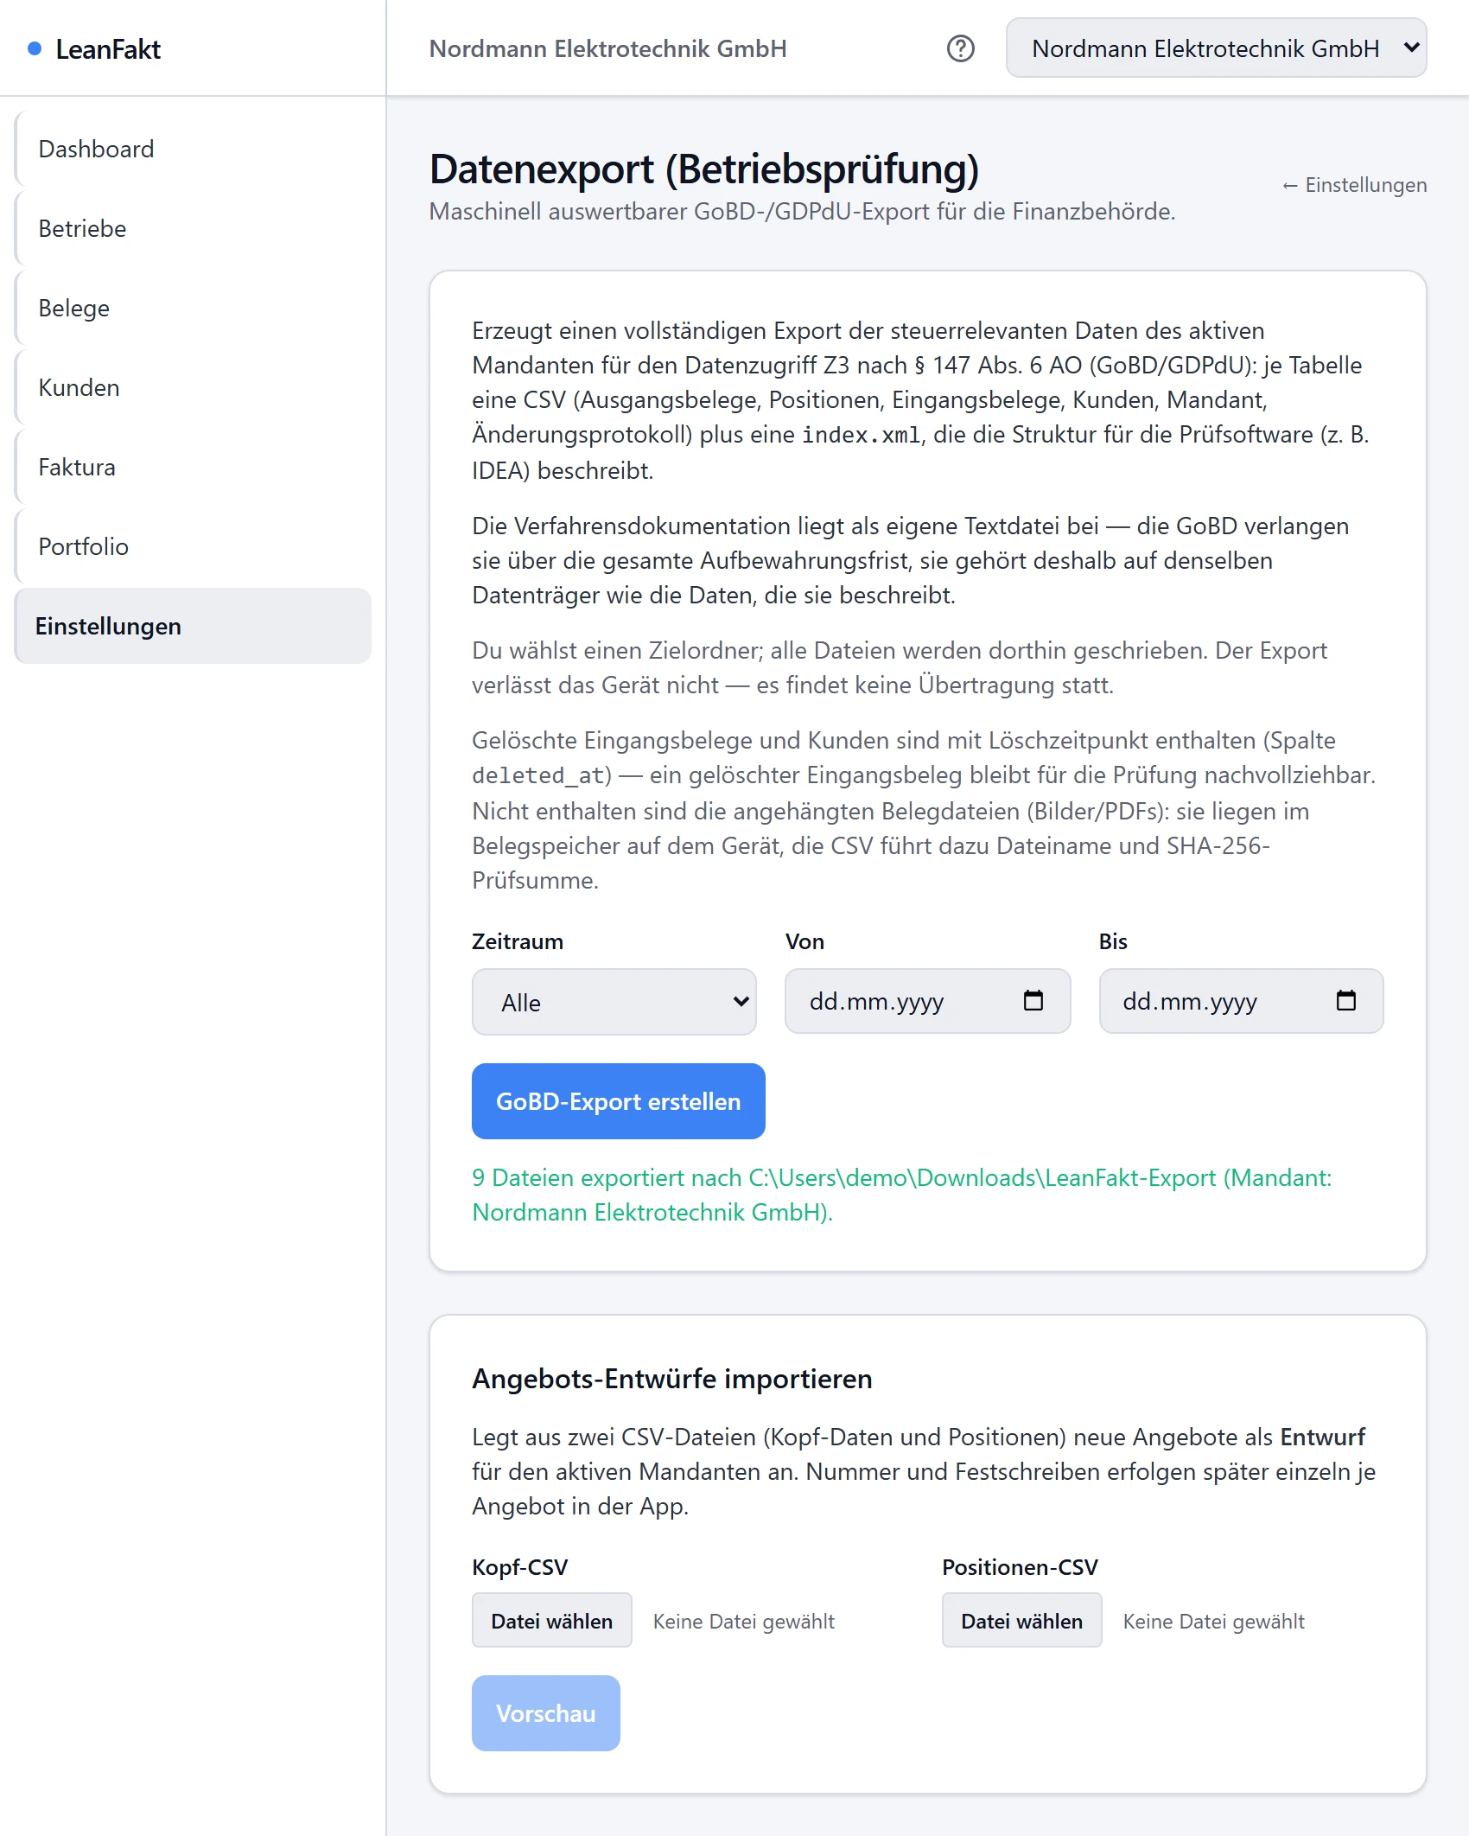Follow the ← Einstellungen back link

tap(1354, 185)
